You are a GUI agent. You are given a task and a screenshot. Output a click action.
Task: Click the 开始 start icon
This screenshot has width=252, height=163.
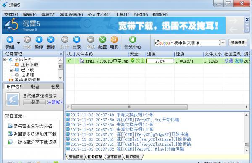pos(27,40)
